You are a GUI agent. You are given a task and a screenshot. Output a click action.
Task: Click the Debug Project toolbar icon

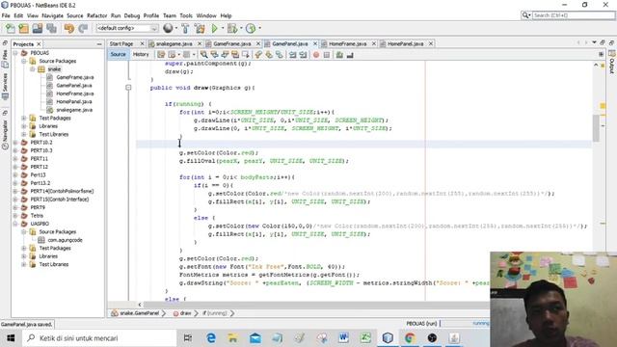tap(232, 28)
